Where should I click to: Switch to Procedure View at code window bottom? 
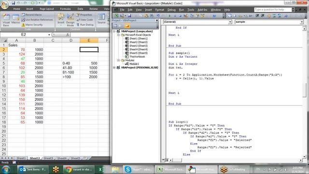pyautogui.click(x=163, y=160)
